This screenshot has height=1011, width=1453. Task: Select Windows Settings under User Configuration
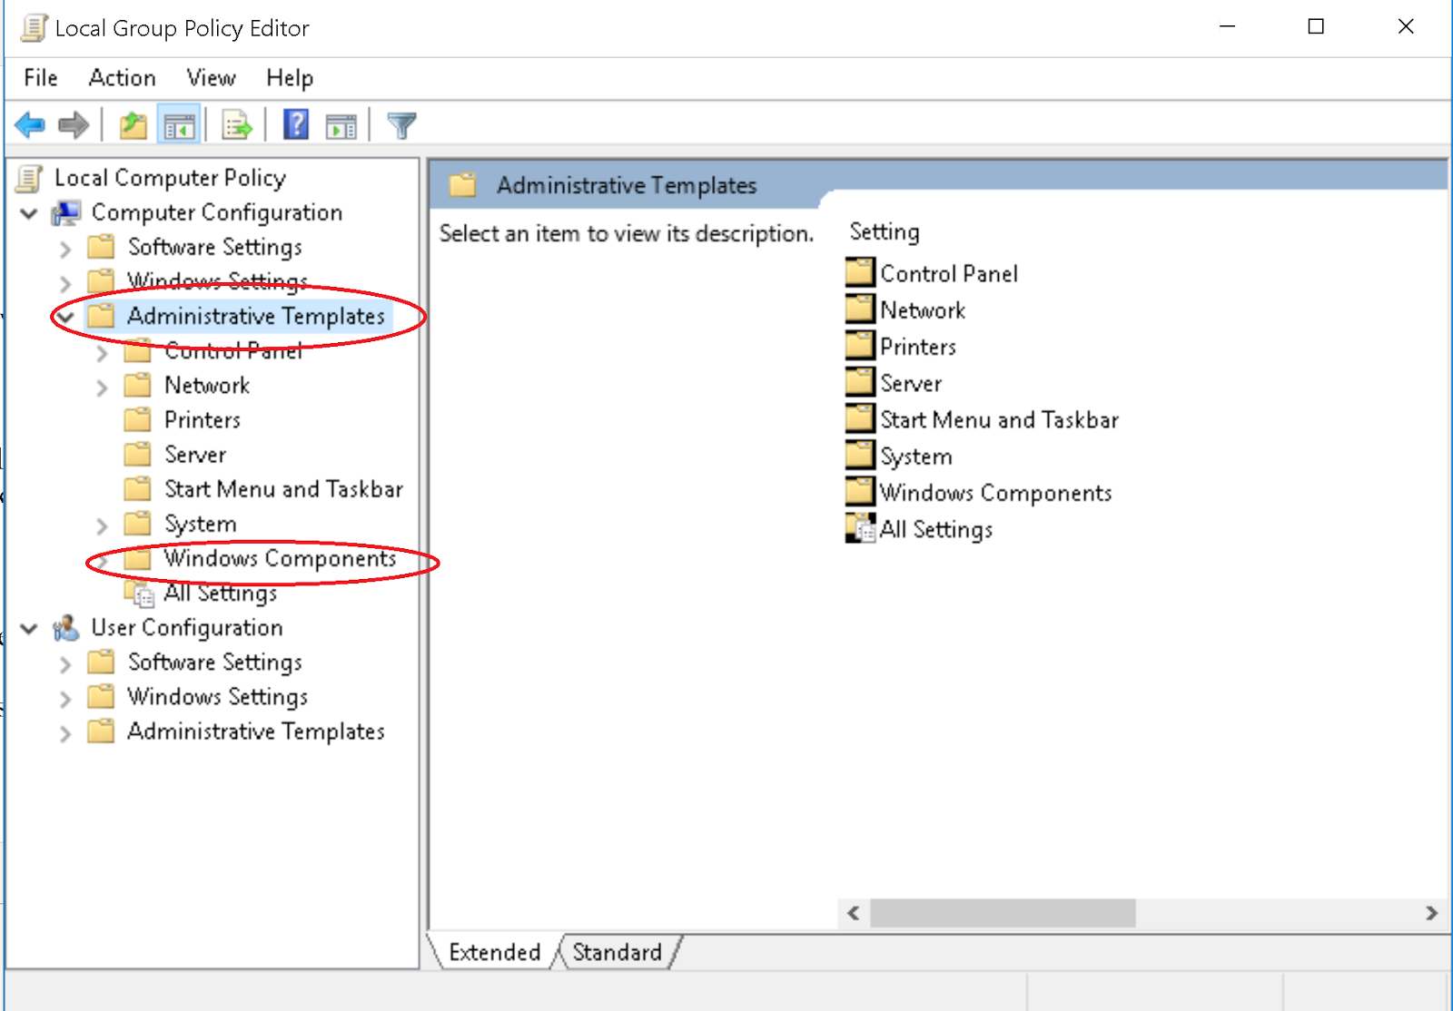[x=218, y=697]
